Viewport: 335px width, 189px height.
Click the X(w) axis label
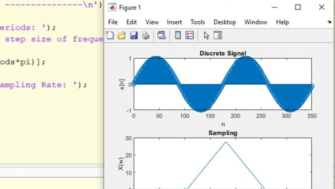[121, 164]
